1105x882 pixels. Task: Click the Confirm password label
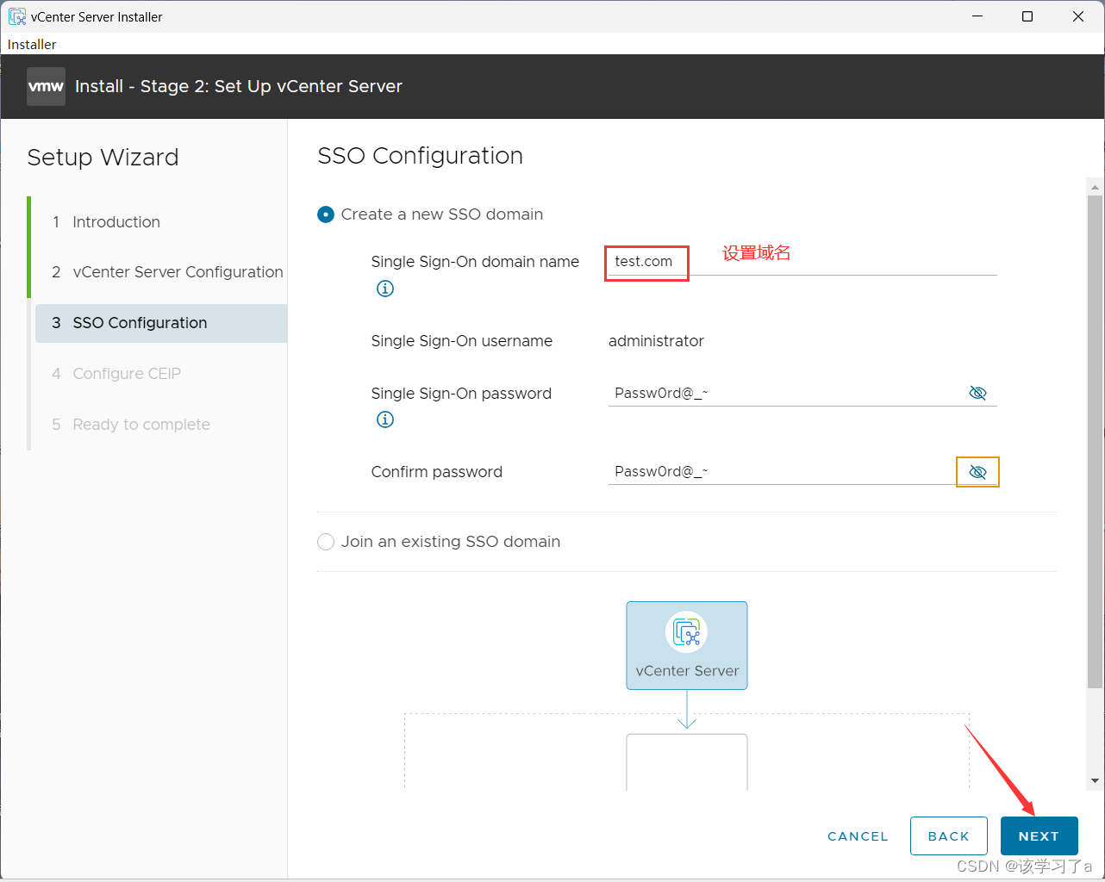coord(436,472)
